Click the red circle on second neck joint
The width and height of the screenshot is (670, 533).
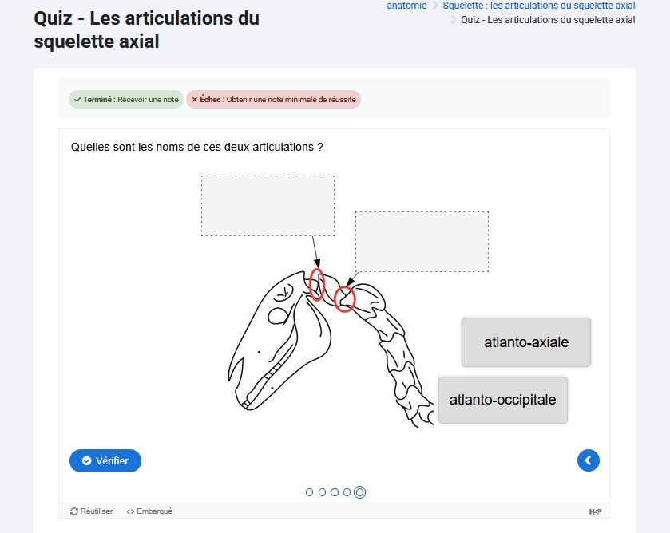[x=344, y=299]
